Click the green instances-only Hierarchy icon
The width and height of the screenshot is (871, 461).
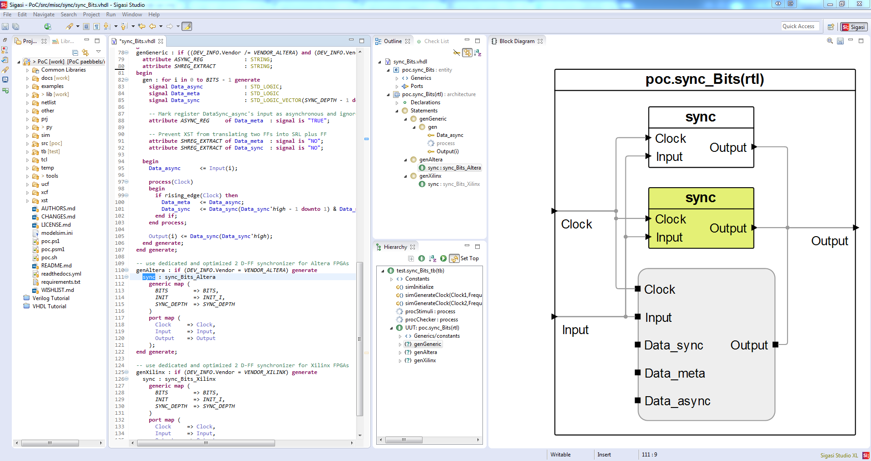coord(422,258)
